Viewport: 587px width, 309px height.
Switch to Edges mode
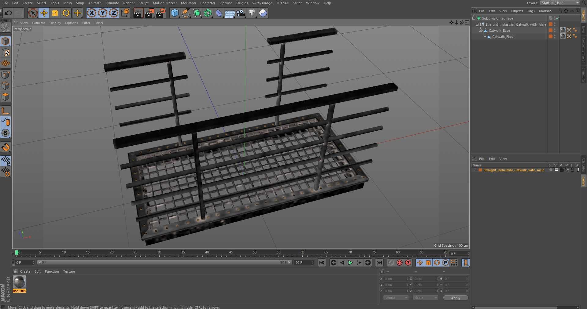pos(6,86)
